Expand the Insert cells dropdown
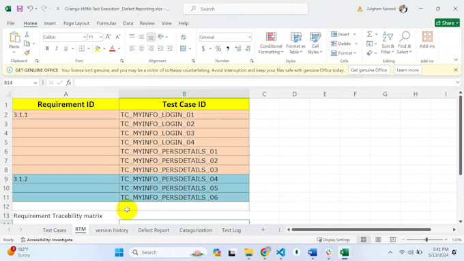This screenshot has width=464, height=261. [355, 34]
